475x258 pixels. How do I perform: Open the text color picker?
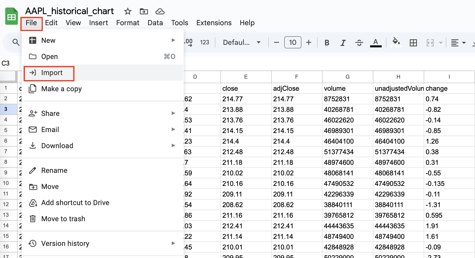pos(376,43)
